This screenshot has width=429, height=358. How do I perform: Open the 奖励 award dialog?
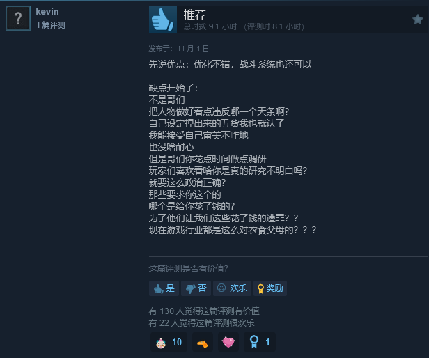click(270, 288)
